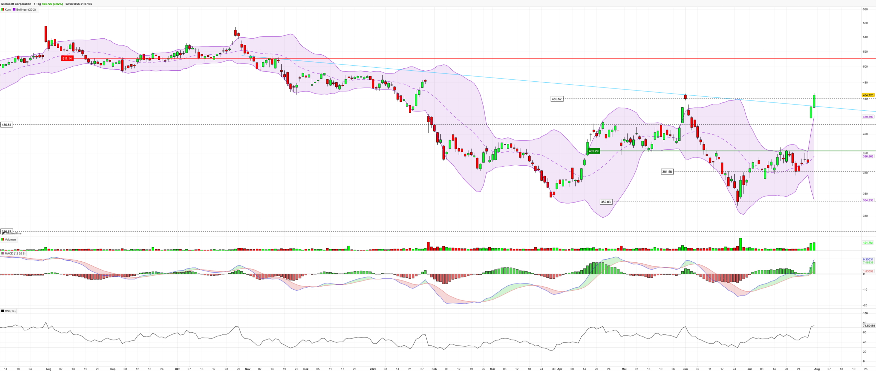Click the Feb label on time axis
This screenshot has width=876, height=371.
434,369
